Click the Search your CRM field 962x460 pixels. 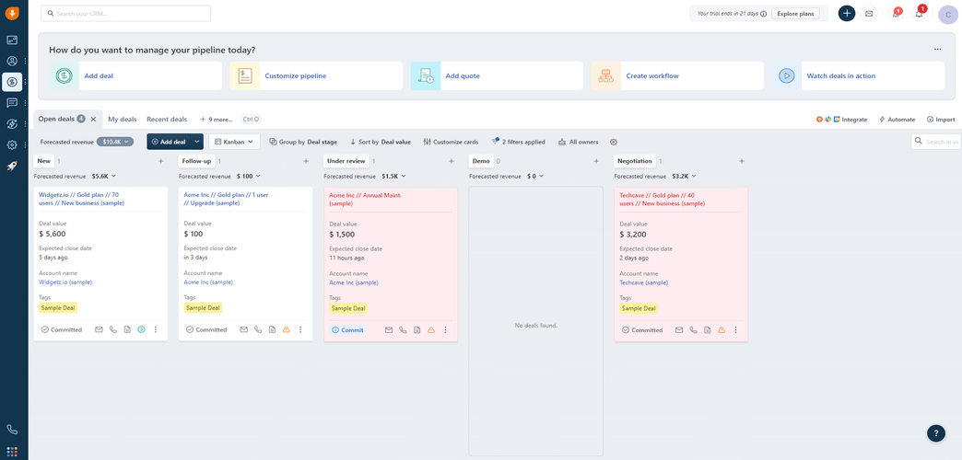(125, 14)
